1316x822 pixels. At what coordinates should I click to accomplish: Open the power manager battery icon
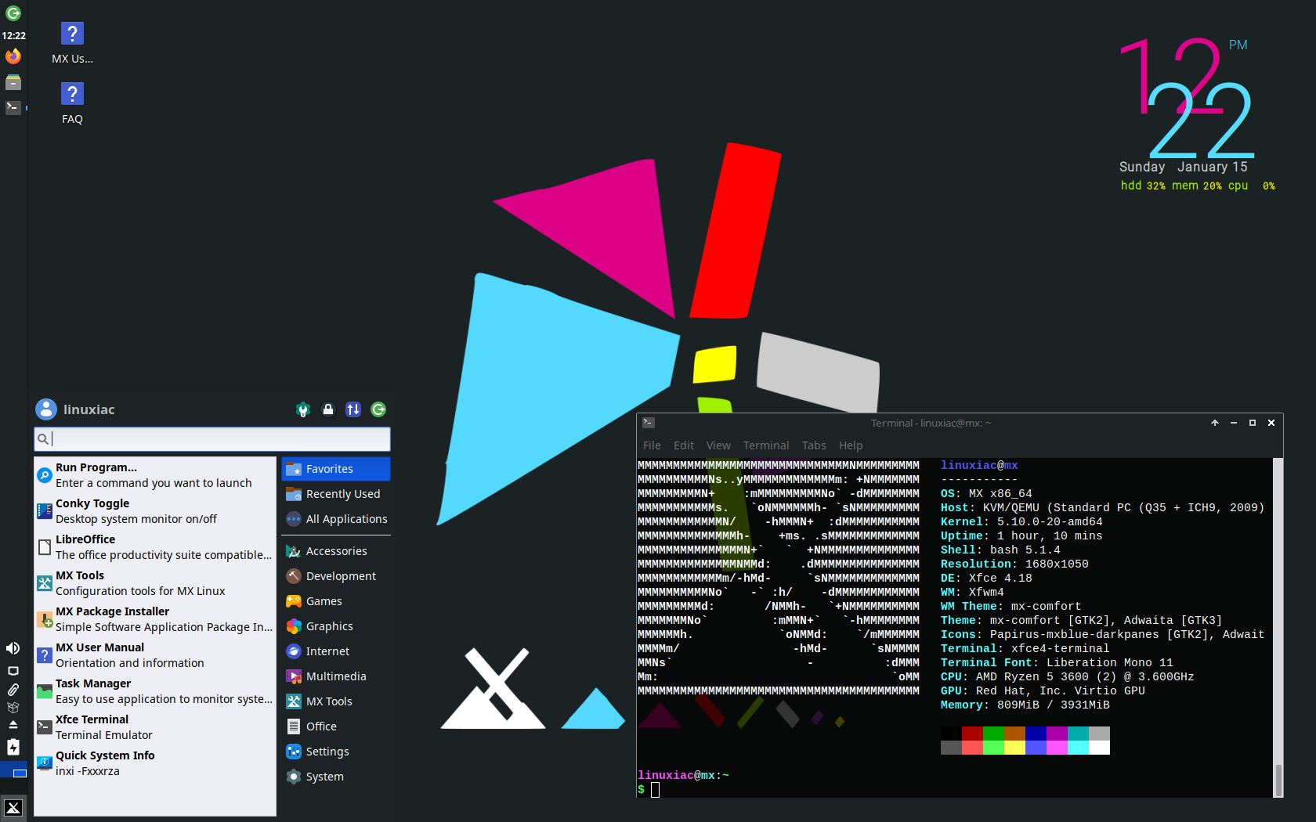(x=13, y=748)
